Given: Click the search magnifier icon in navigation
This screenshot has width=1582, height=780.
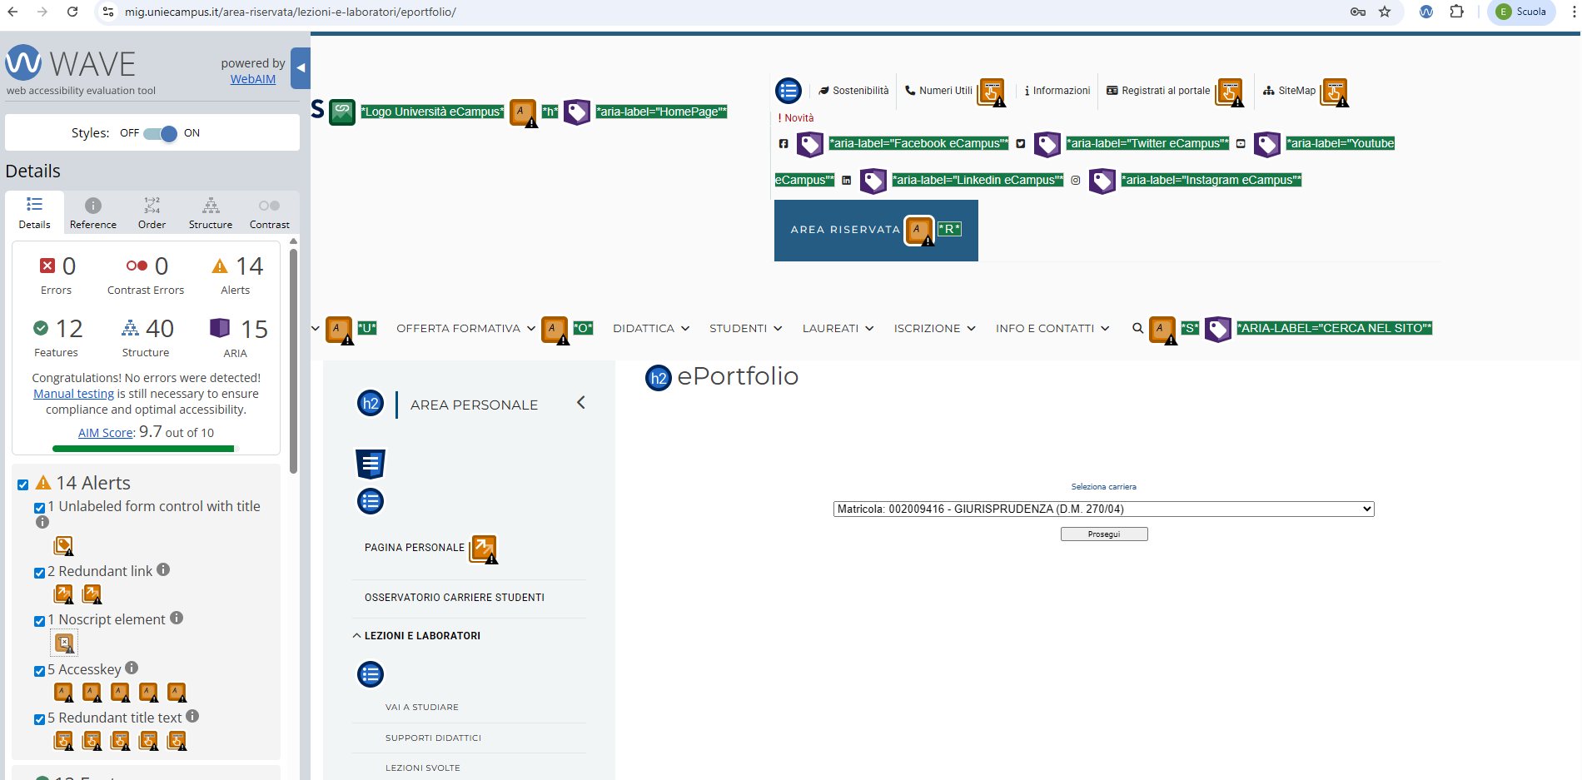Looking at the screenshot, I should [x=1137, y=329].
